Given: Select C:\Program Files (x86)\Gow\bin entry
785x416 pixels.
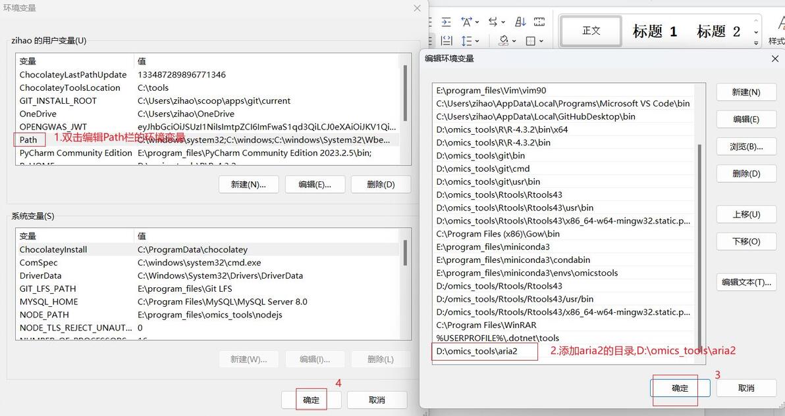Looking at the screenshot, I should 563,234.
